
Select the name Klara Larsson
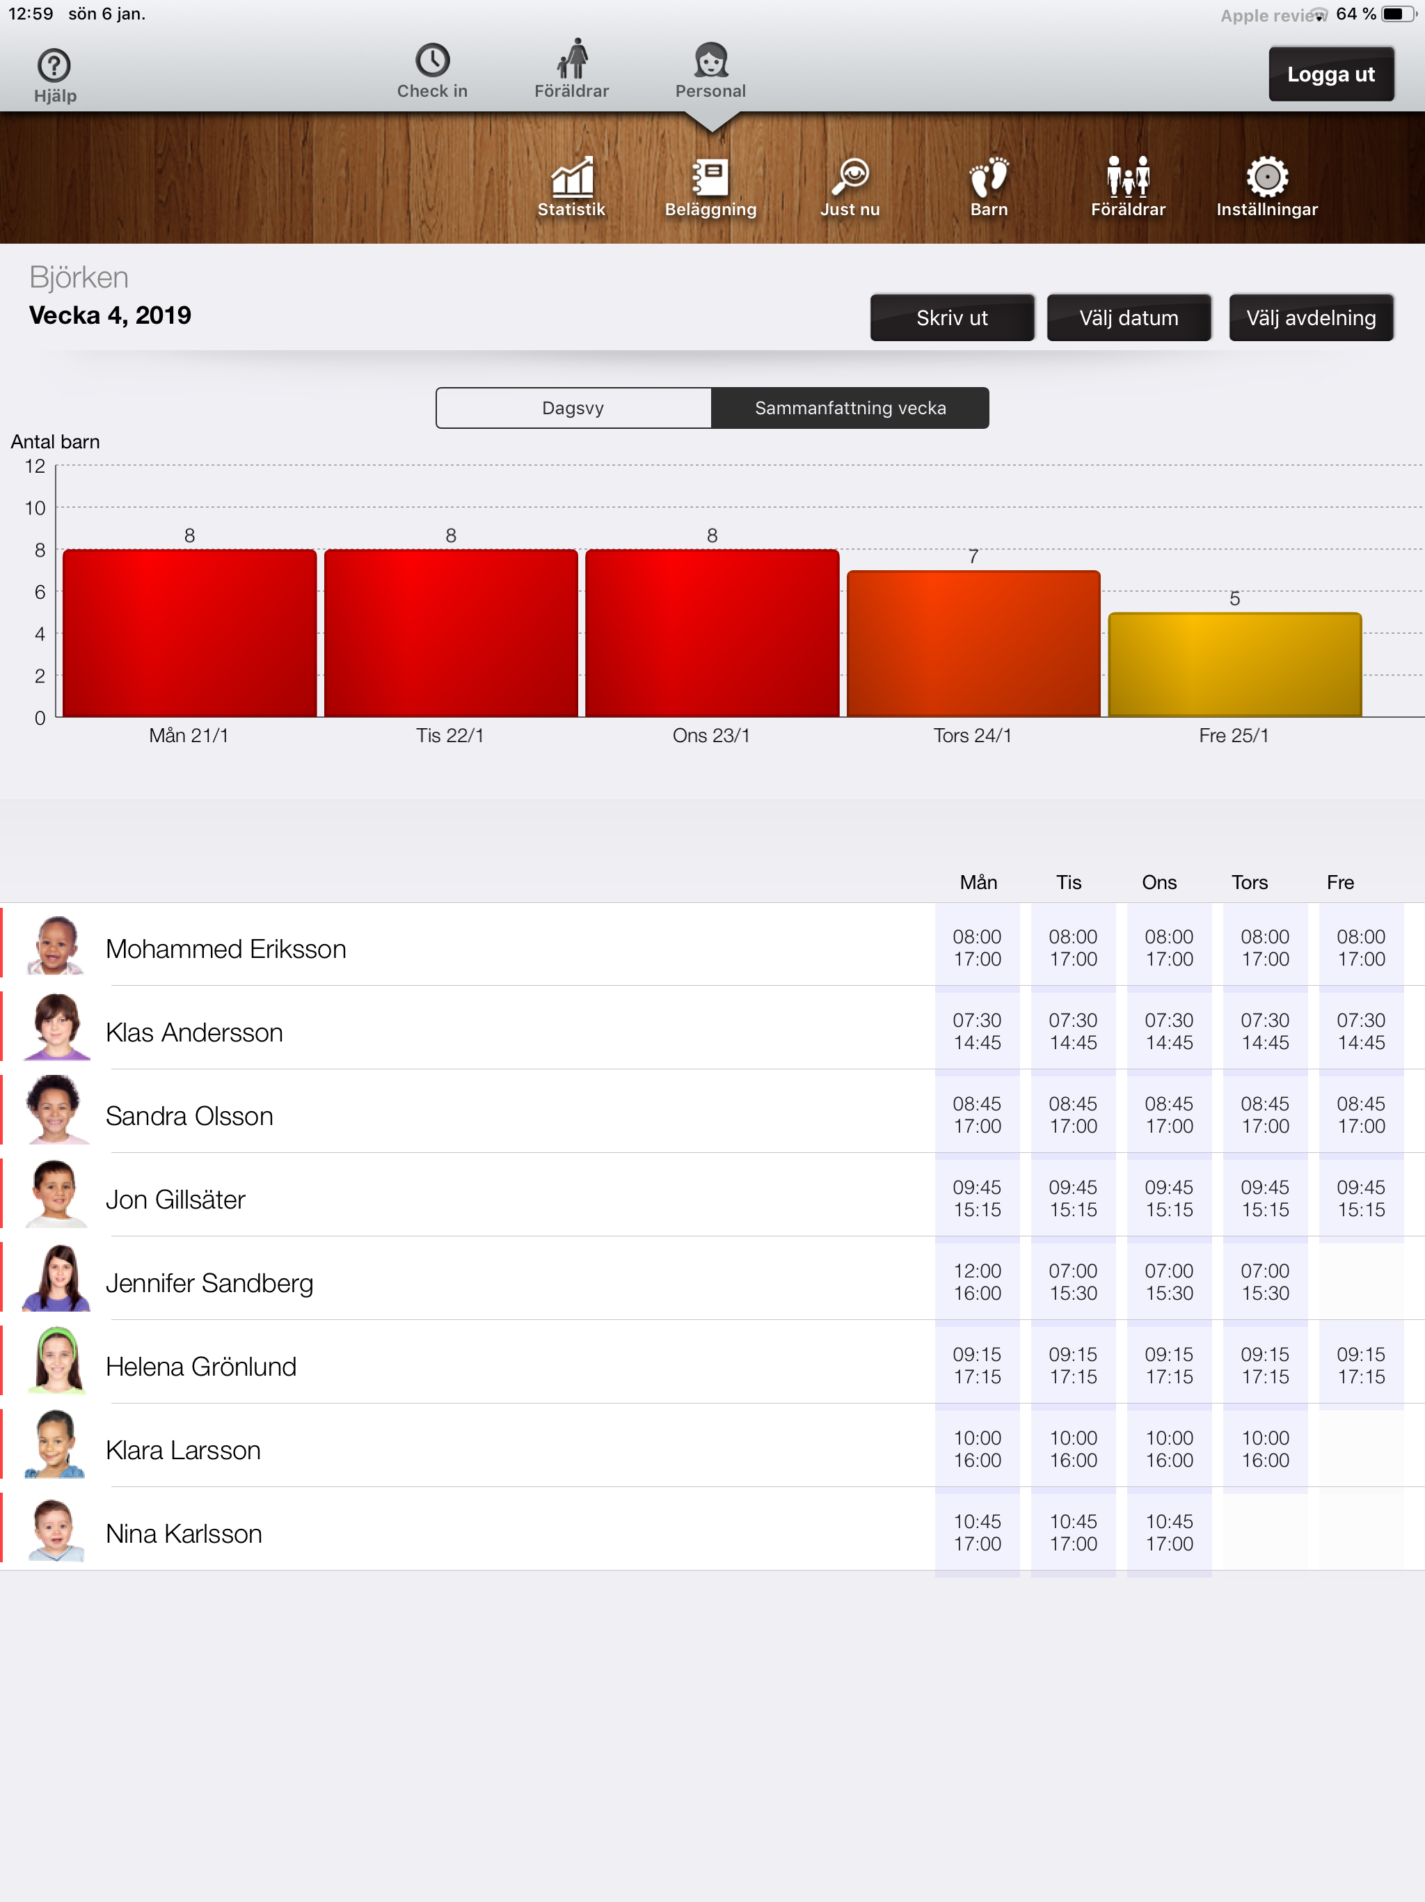tap(183, 1449)
